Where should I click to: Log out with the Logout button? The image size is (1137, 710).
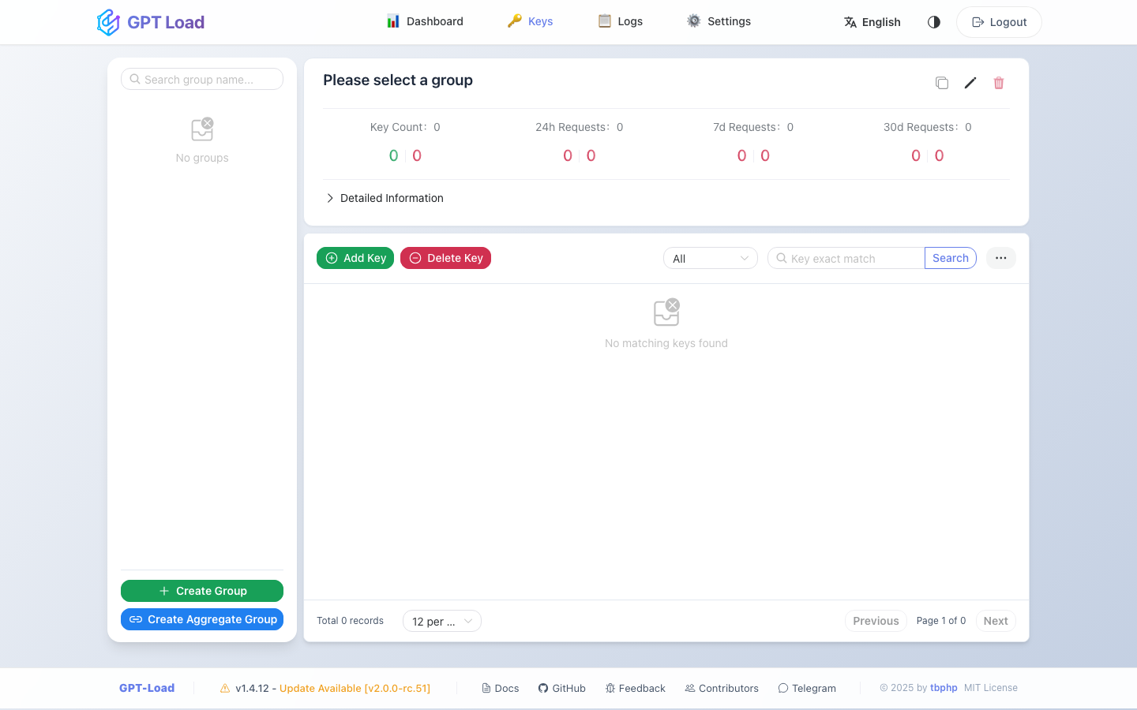[x=999, y=22]
